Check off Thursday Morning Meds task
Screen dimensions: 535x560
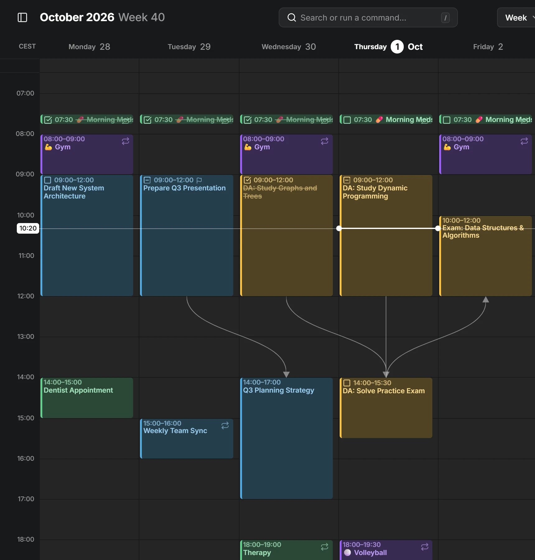point(347,120)
